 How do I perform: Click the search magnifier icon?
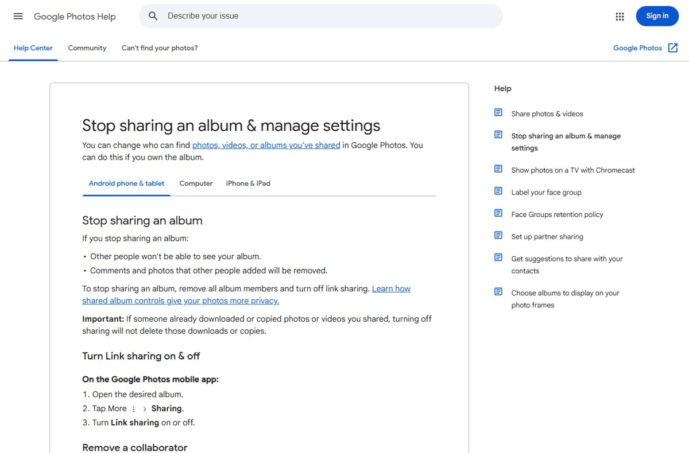(x=153, y=16)
